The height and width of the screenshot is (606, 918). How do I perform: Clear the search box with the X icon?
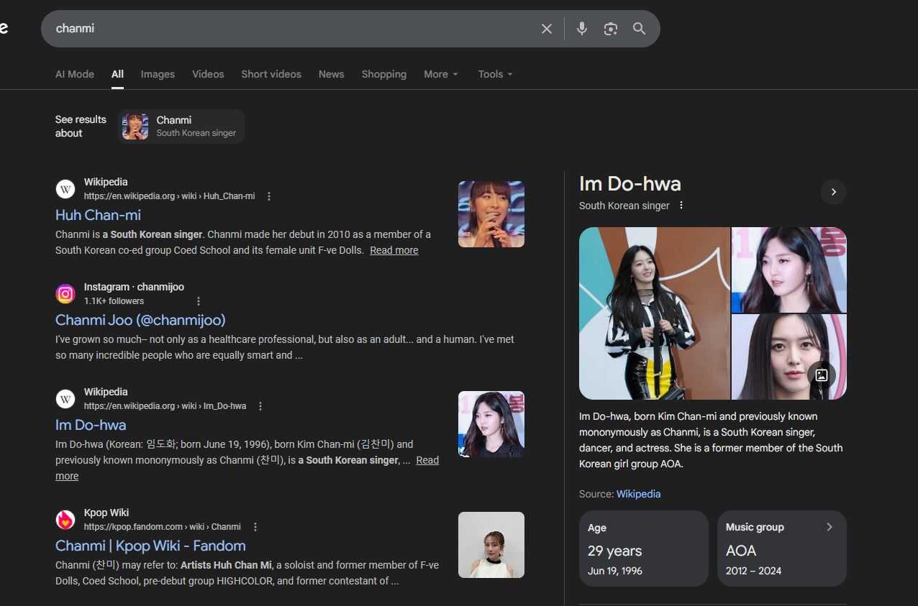(547, 29)
